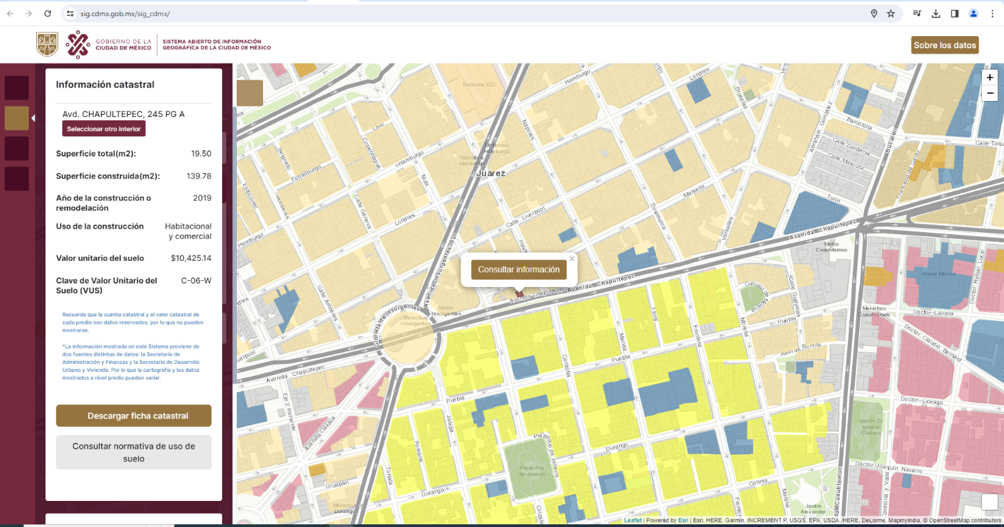The image size is (1004, 527).
Task: Collapse the side panel using white arrow
Action: click(x=33, y=118)
